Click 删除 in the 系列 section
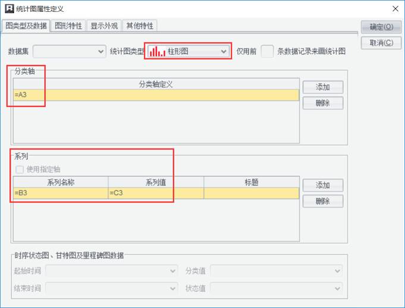This screenshot has height=308, width=405. [323, 201]
